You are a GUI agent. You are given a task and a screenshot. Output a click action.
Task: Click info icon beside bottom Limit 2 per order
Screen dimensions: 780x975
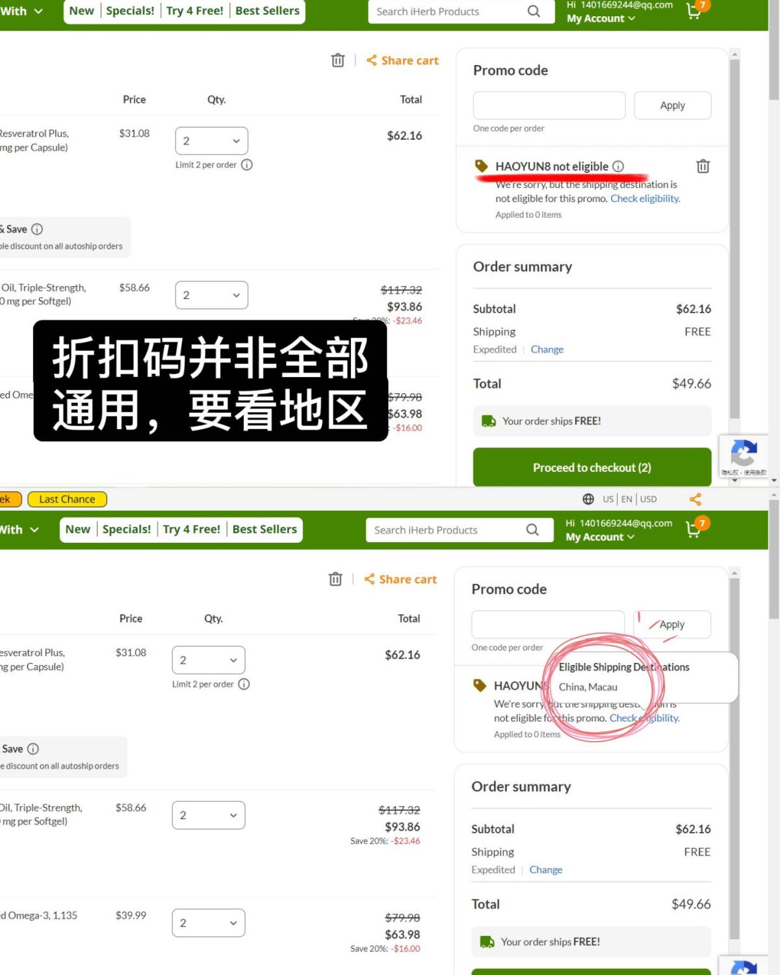(244, 684)
